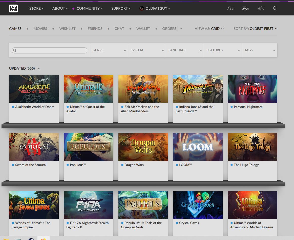Open the LOOM cover art
The width and height of the screenshot is (294, 240).
click(198, 147)
